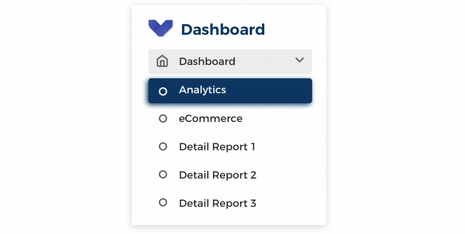Click the Detail Report 3 row text
465x234 pixels.
tap(218, 203)
